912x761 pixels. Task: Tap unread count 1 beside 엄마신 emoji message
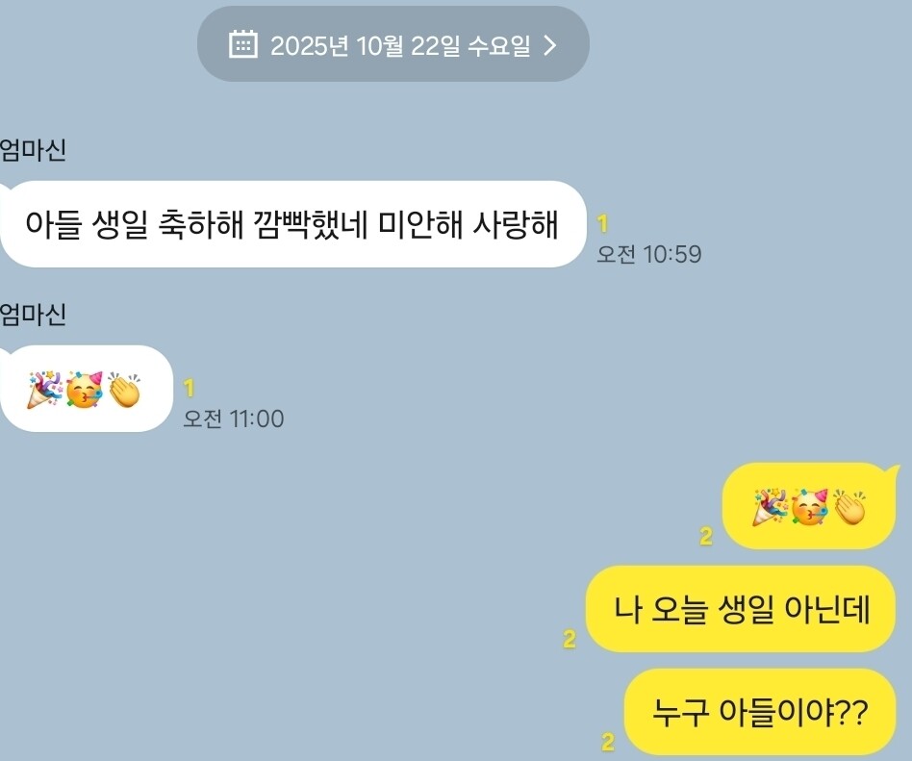(189, 388)
